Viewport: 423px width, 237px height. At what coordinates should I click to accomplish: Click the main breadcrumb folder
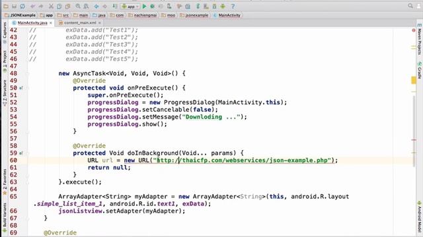pos(81,15)
